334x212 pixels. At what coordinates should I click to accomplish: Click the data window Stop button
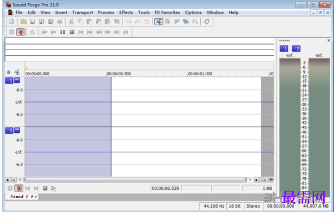(45, 188)
